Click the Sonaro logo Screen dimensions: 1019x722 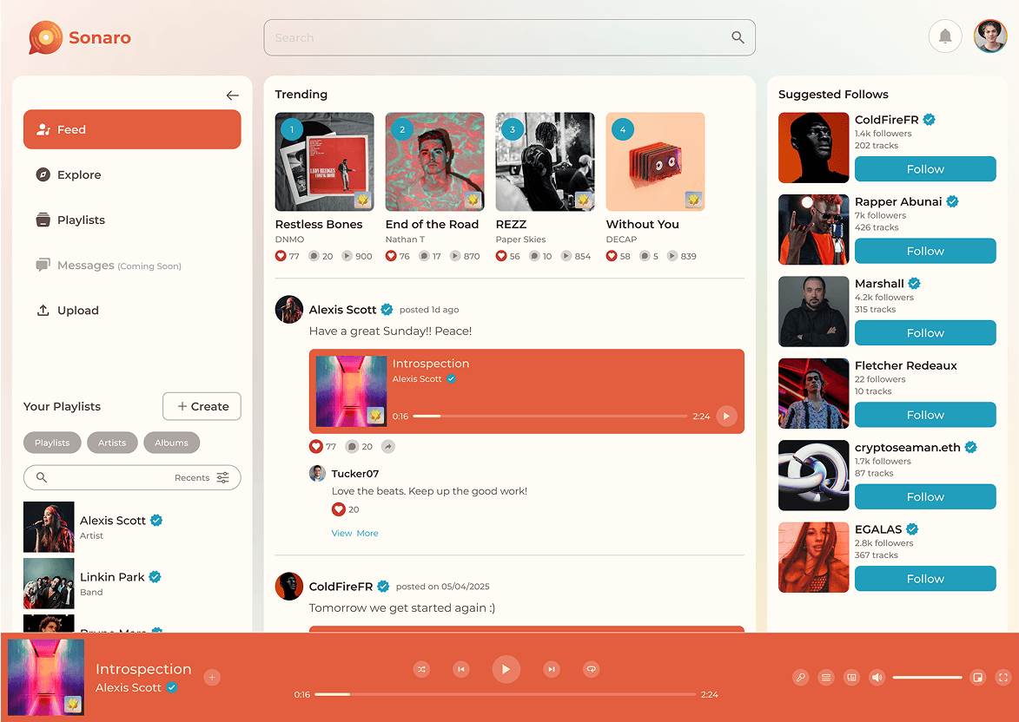click(x=80, y=37)
